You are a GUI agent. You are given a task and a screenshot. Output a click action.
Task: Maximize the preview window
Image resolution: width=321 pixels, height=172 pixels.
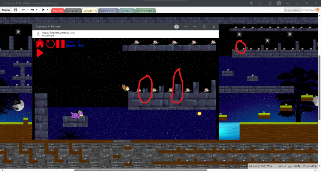click(204, 27)
